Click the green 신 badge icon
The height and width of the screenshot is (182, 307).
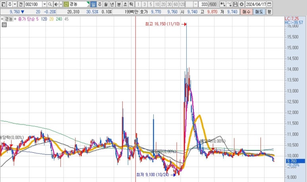pos(66,4)
